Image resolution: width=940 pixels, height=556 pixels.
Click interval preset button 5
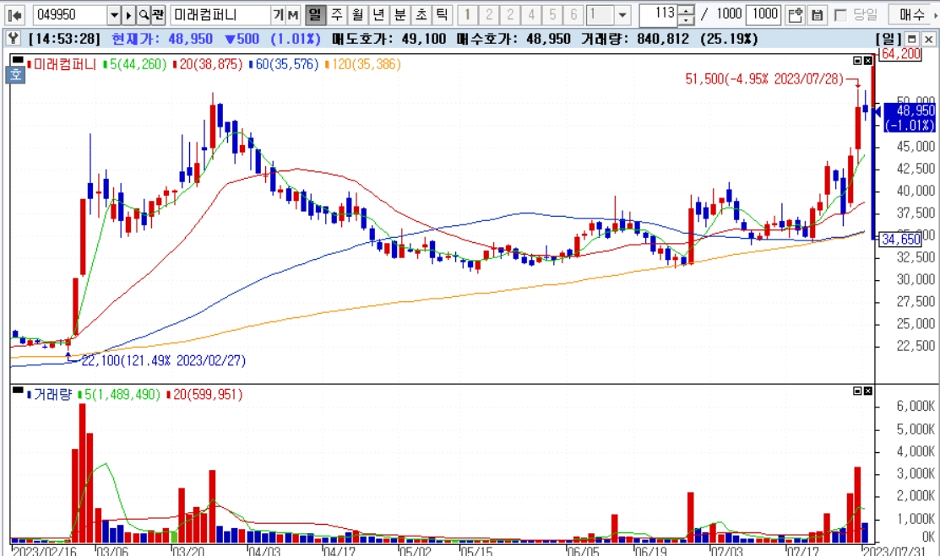point(552,15)
